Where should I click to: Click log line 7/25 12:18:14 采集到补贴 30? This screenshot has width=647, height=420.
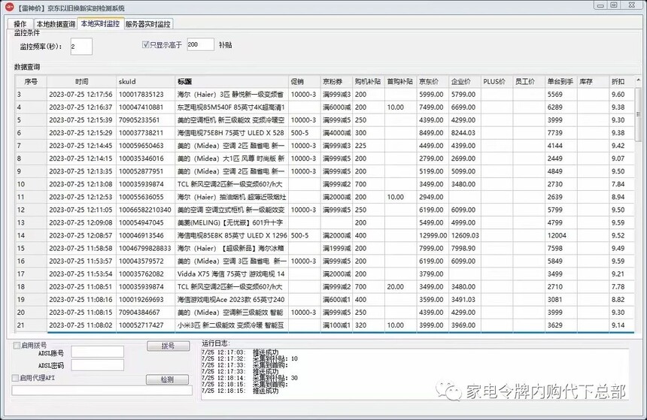250,378
